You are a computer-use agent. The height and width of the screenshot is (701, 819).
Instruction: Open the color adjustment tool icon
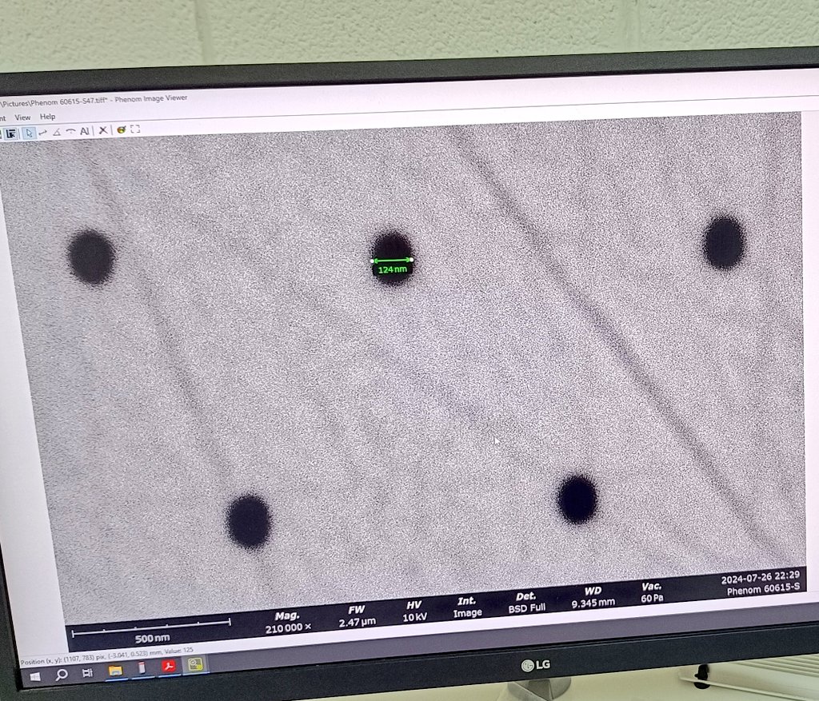click(x=122, y=129)
